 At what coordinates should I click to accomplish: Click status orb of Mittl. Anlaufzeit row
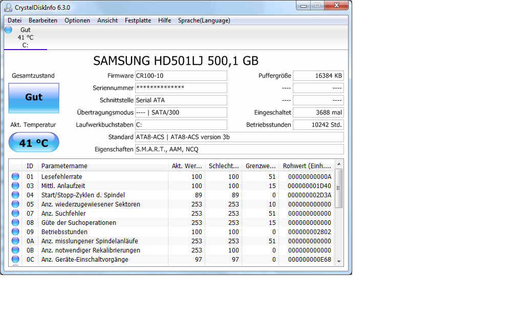click(x=15, y=186)
